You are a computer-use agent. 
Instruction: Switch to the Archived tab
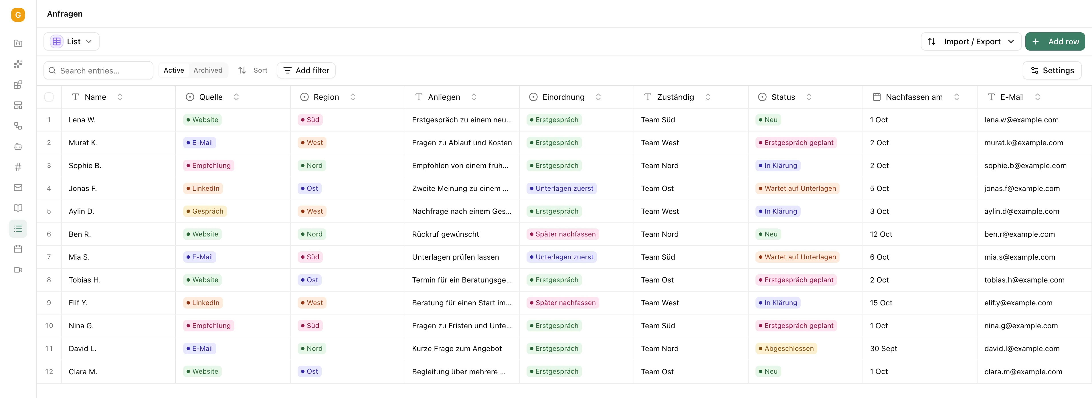pyautogui.click(x=208, y=70)
